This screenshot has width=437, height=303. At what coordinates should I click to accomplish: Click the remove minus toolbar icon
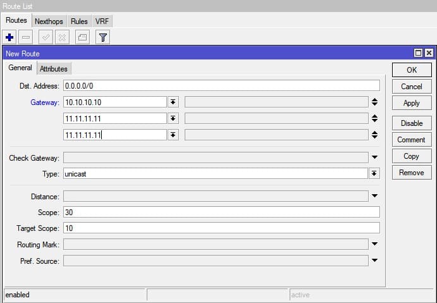(x=26, y=37)
